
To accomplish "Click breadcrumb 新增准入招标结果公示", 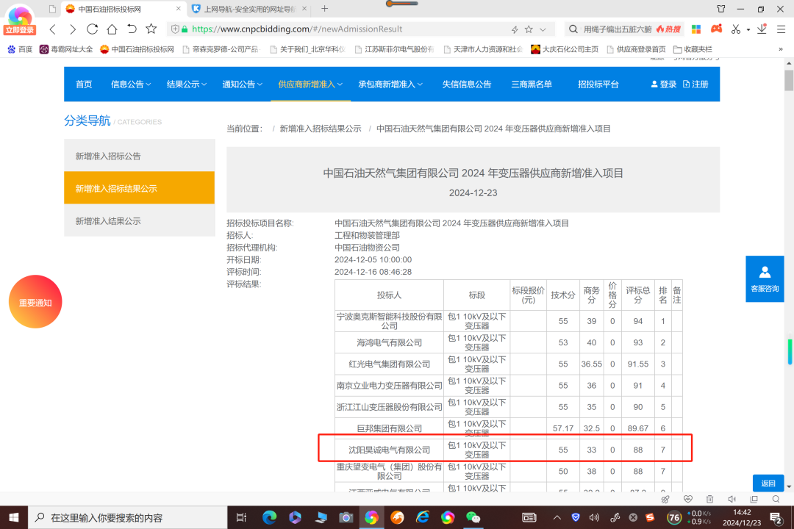I will [321, 129].
